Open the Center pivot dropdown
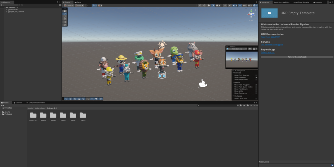Screen dimensions: 334x167 point(69,5)
